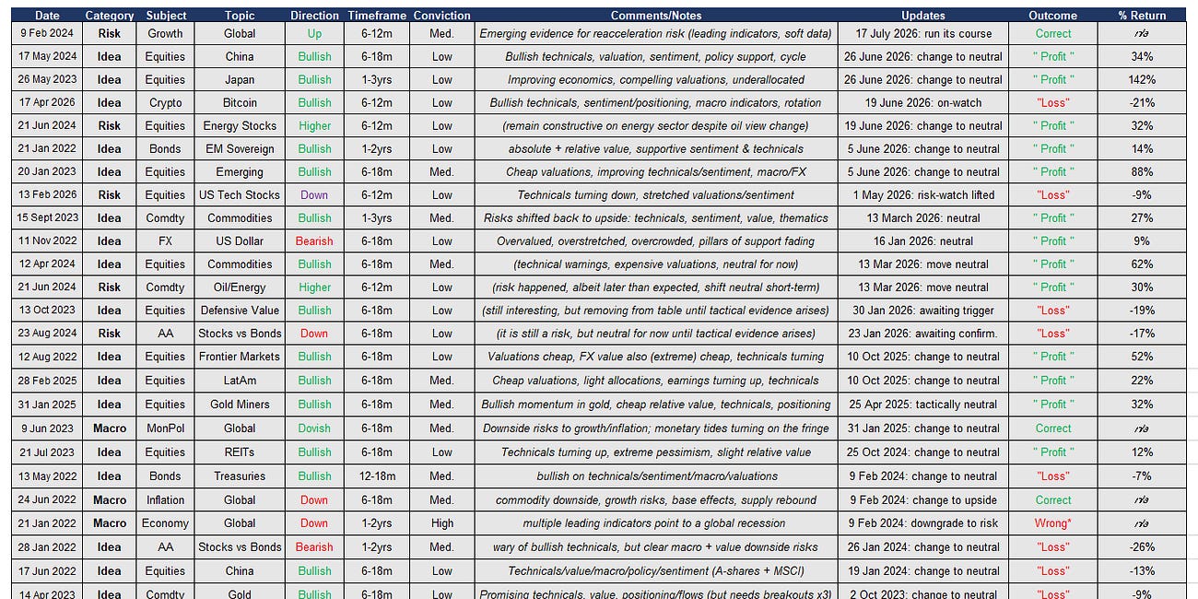Select update '30 Jan 2026: awaiting trigger'
This screenshot has width=1198, height=599.
(x=923, y=310)
